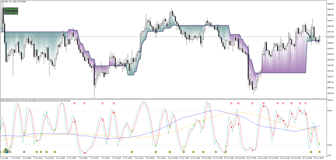This screenshot has height=160, width=336.
Task: Click the 4205.68 price axis label
Action: [330, 15]
